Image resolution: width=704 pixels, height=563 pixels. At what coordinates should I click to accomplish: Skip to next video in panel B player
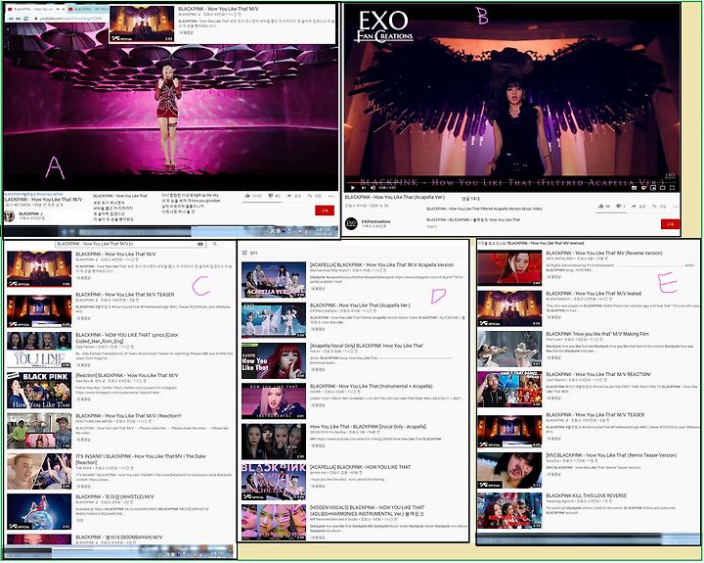point(363,188)
